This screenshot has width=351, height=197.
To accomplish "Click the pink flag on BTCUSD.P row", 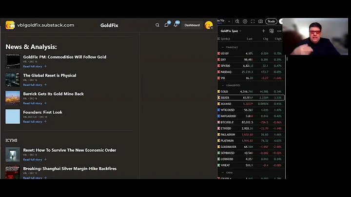I will click(219, 122).
